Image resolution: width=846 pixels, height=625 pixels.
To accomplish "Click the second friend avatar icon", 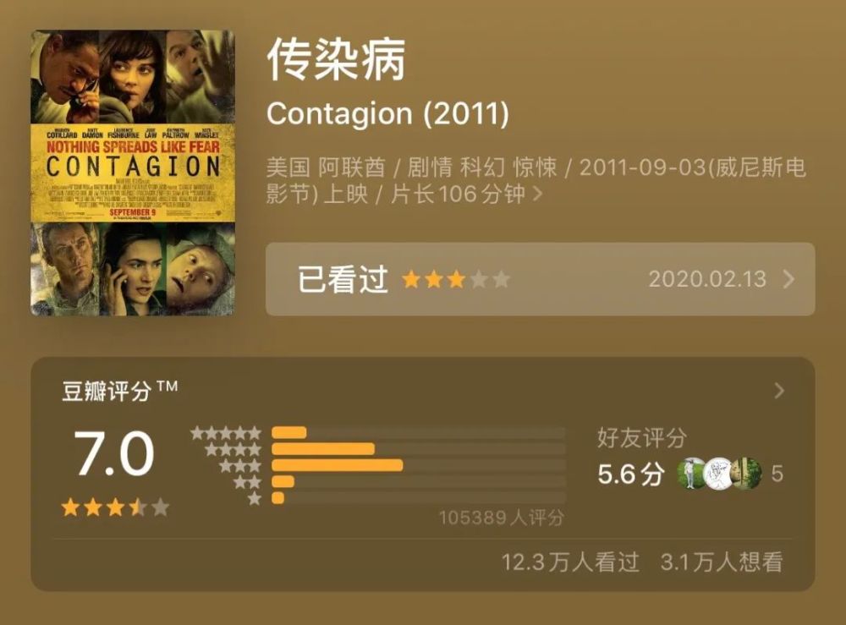I will tap(719, 474).
